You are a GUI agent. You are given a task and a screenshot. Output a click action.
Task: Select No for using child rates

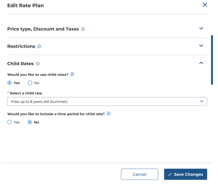[x=30, y=83]
